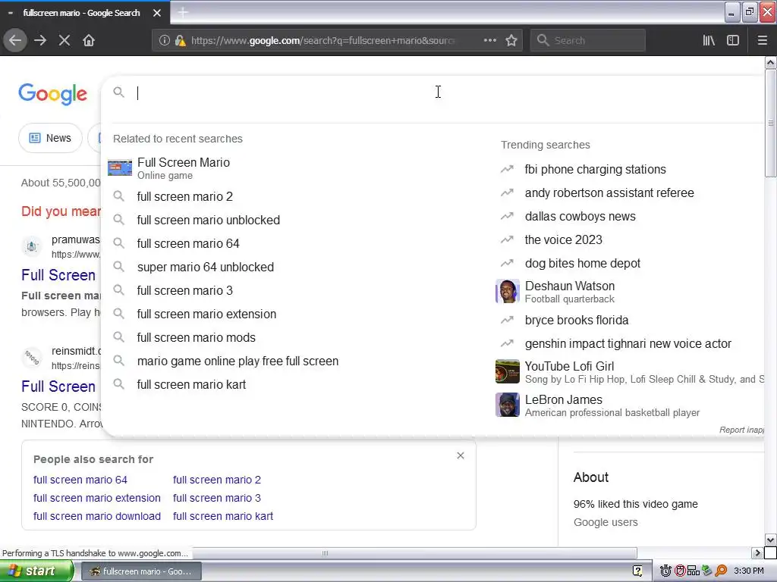Click the LeBron James portrait thumbnail
777x582 pixels.
pyautogui.click(x=508, y=405)
